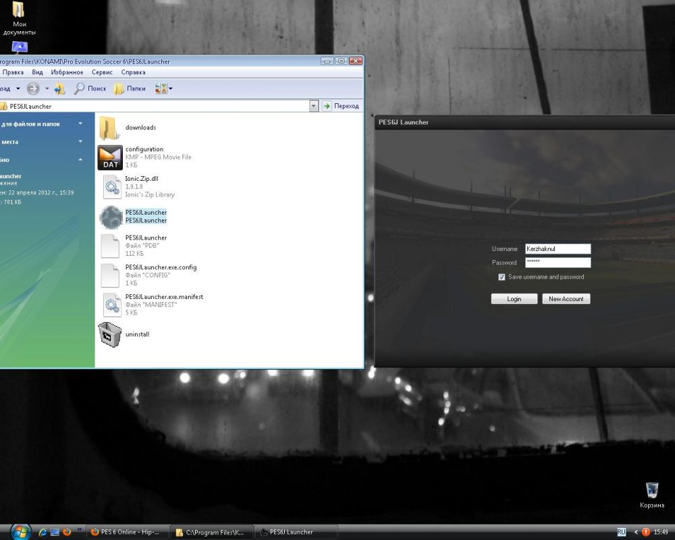Switch to PES 6 Online Firefox taskbar button

[127, 533]
